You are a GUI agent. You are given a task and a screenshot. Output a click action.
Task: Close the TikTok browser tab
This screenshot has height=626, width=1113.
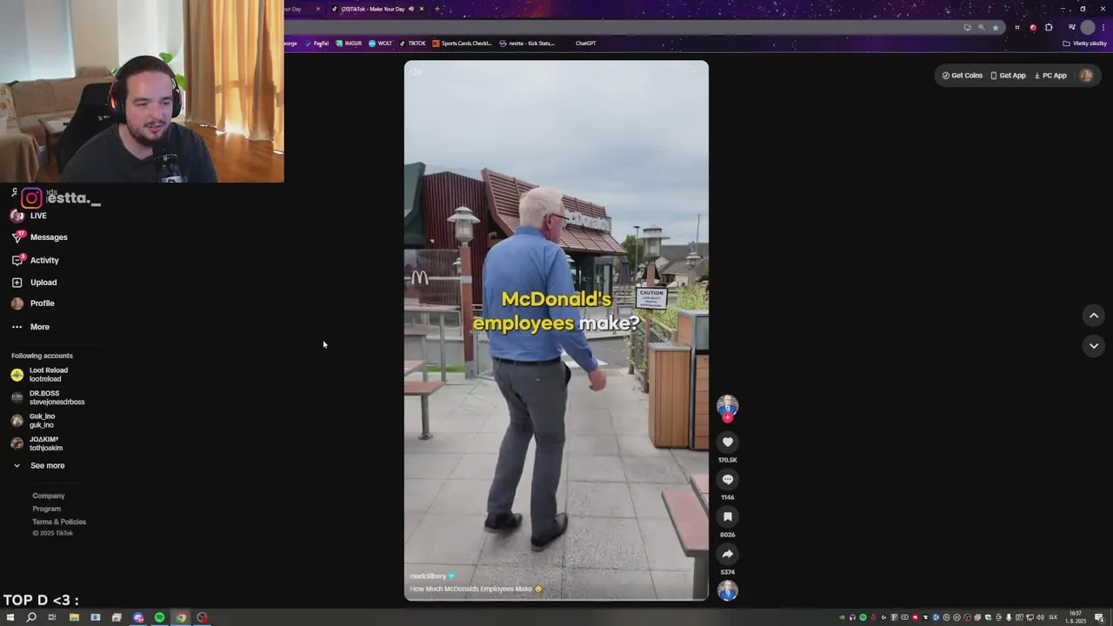(x=422, y=9)
